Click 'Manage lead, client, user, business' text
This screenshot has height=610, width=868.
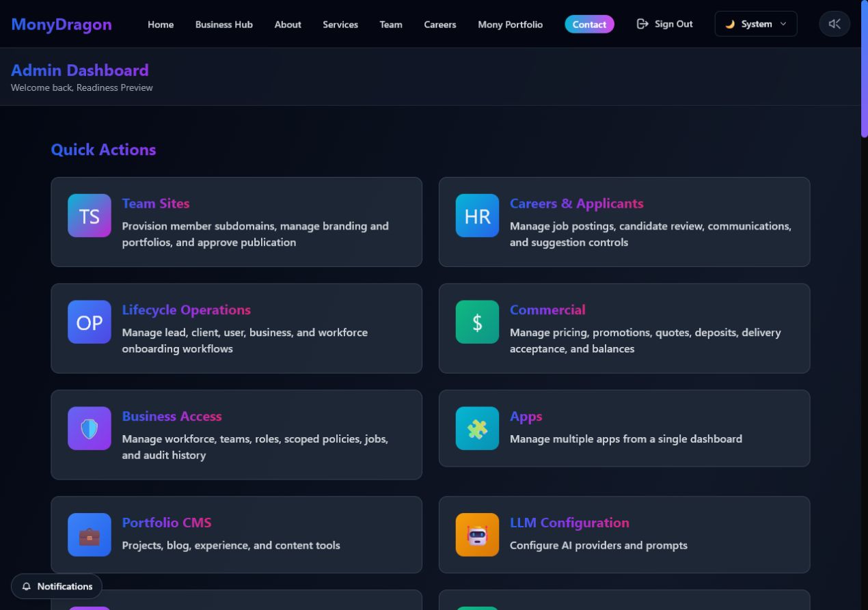(x=245, y=341)
